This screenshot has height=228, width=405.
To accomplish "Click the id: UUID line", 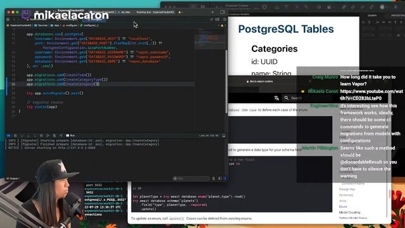I will point(265,62).
